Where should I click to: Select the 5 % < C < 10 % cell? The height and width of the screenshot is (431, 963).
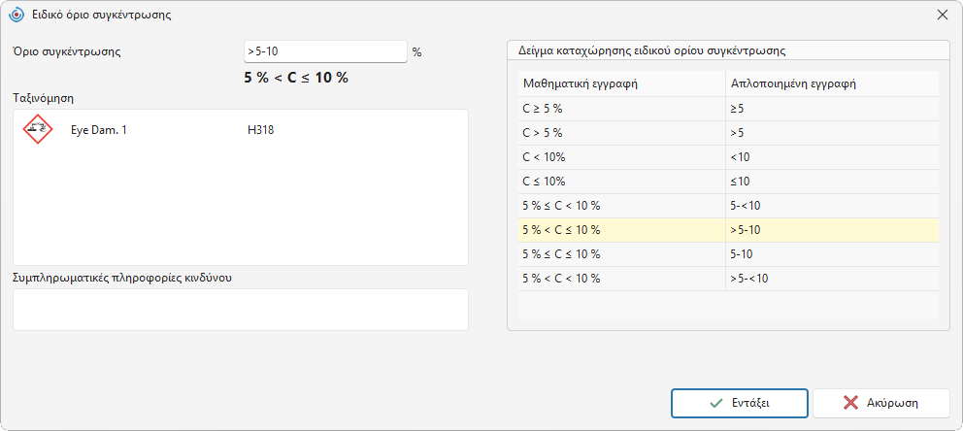pos(621,279)
